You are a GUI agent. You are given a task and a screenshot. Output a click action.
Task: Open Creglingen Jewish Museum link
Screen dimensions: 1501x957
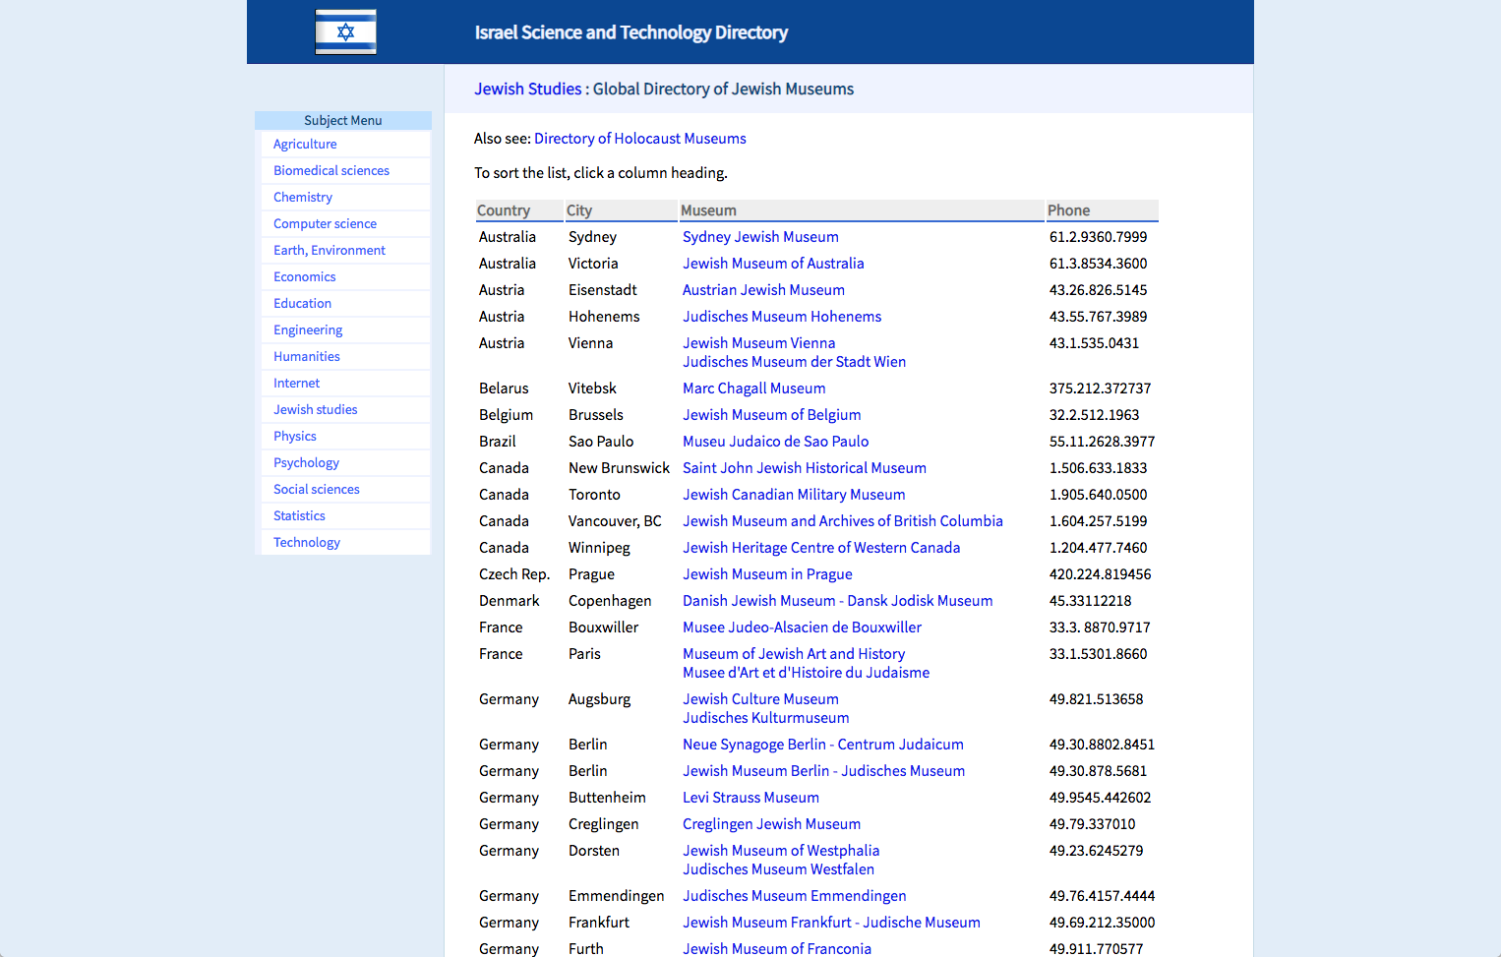tap(771, 824)
